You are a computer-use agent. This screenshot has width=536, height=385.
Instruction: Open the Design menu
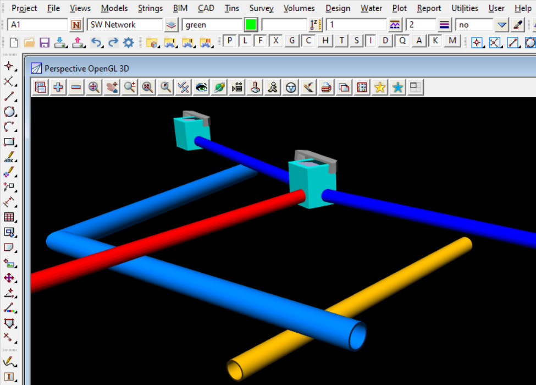coord(338,8)
